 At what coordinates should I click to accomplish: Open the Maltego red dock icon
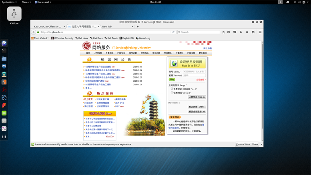coord(4,90)
